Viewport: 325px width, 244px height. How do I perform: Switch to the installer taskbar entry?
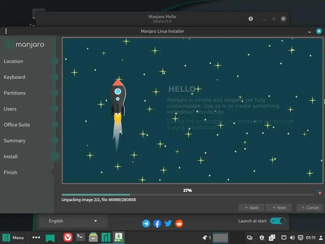(x=119, y=238)
